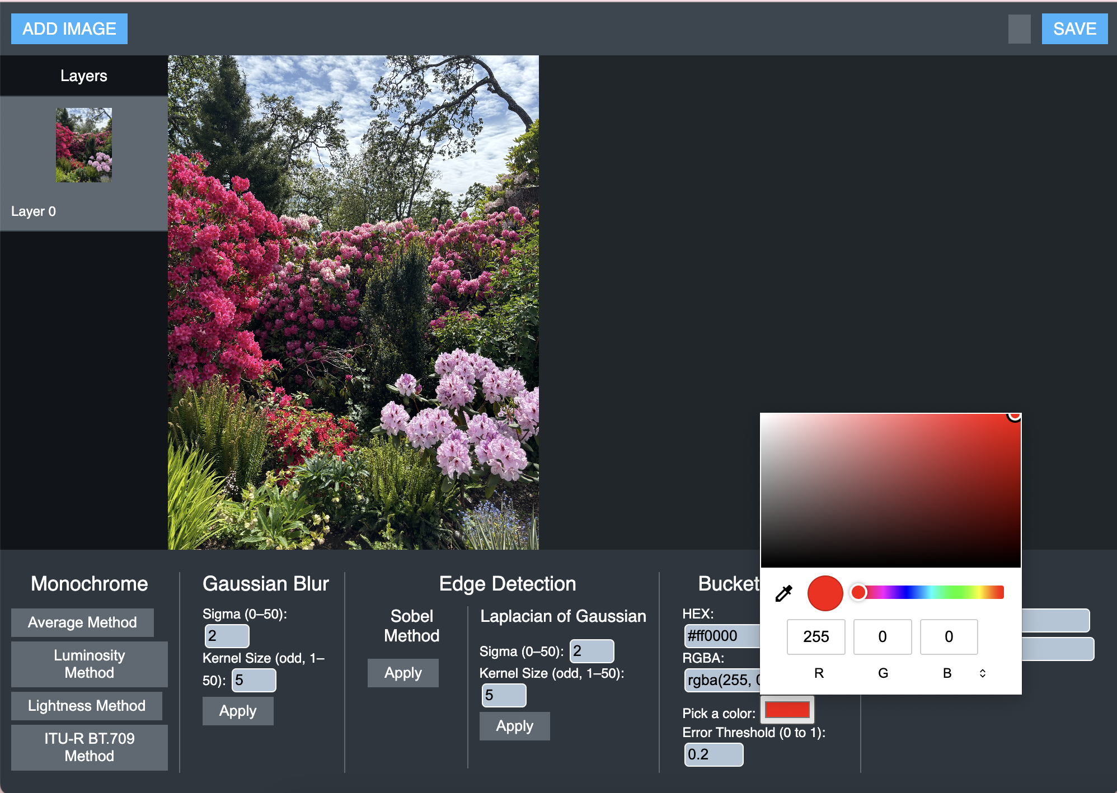Viewport: 1117px width, 793px height.
Task: Apply the Luminosity Method filter
Action: [x=89, y=664]
